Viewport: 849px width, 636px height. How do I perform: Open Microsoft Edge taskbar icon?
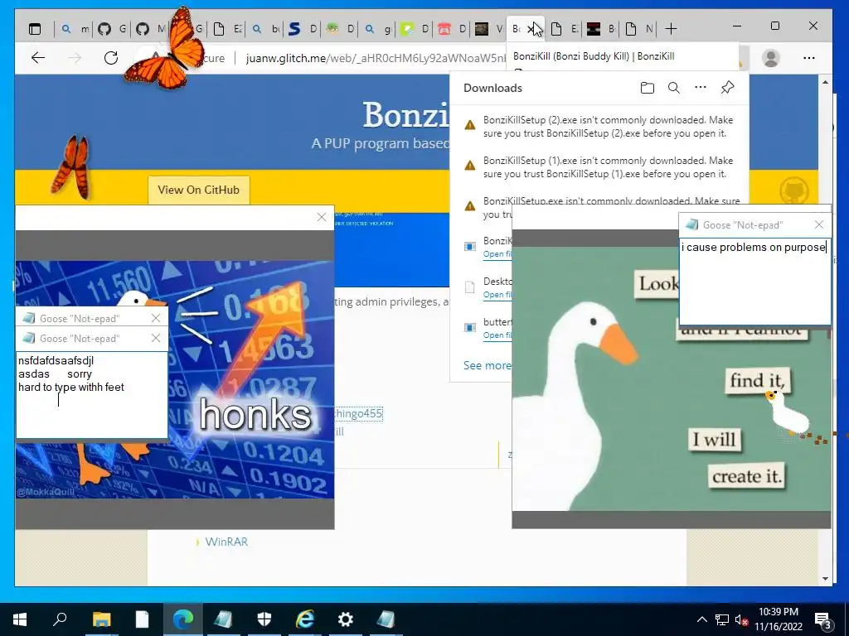coord(183,619)
